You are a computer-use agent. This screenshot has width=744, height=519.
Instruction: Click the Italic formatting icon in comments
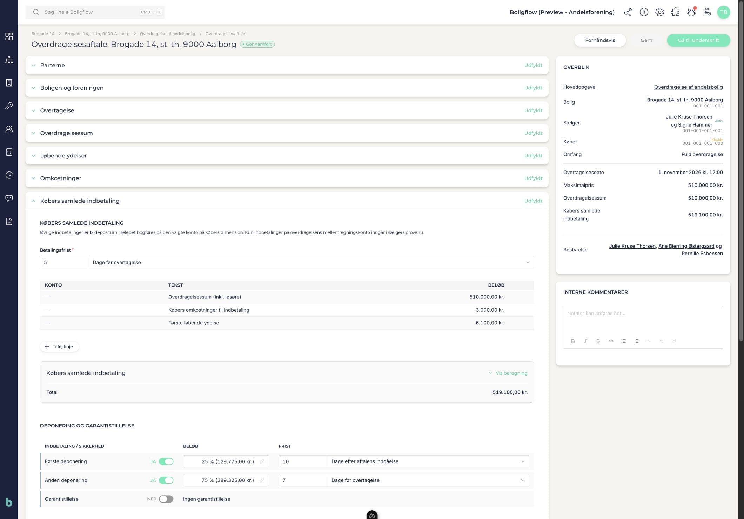(x=585, y=341)
